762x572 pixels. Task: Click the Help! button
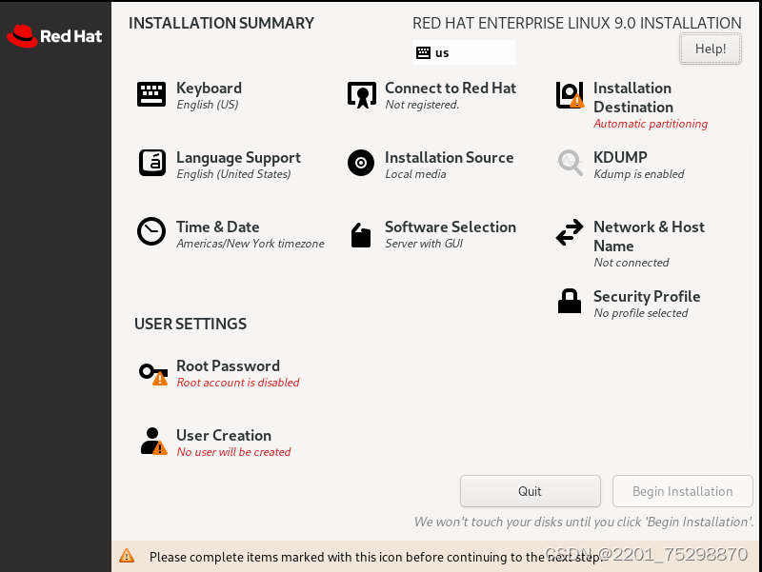pyautogui.click(x=710, y=49)
